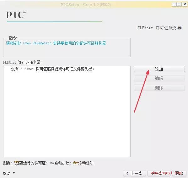Close the PTC Setup window
188x178 pixels.
click(x=185, y=5)
